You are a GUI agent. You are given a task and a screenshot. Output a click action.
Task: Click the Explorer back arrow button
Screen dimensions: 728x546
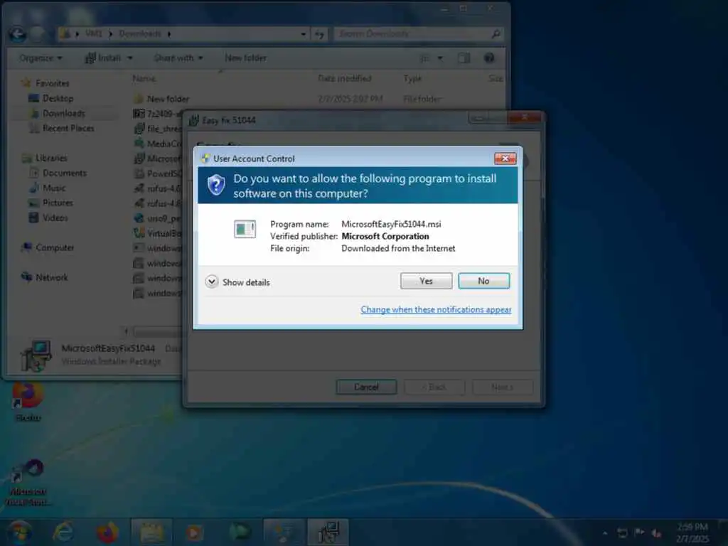click(x=18, y=34)
